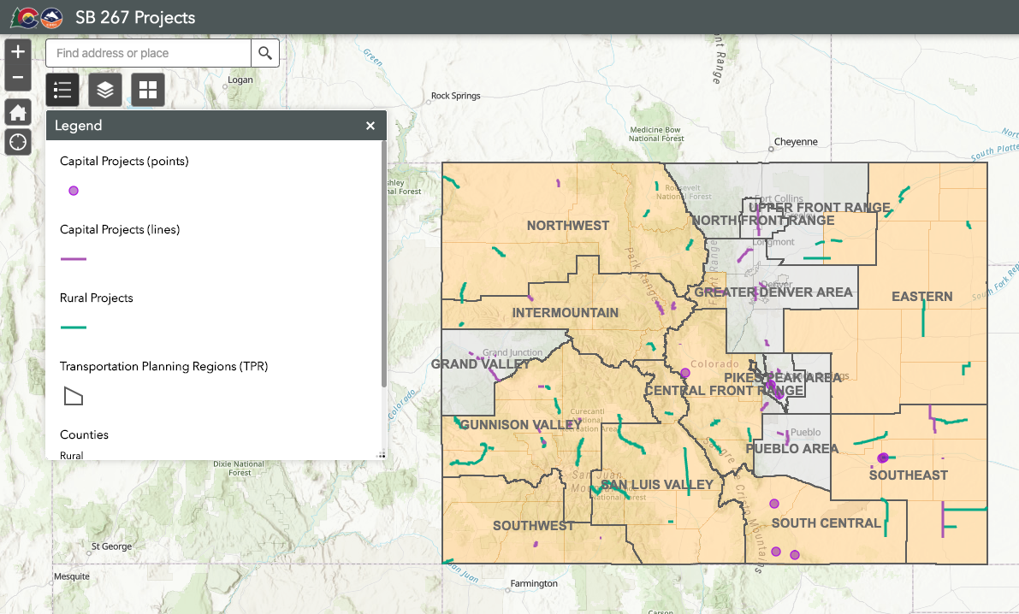Click the CDOT logo in header
This screenshot has height=614, width=1019.
[x=53, y=17]
